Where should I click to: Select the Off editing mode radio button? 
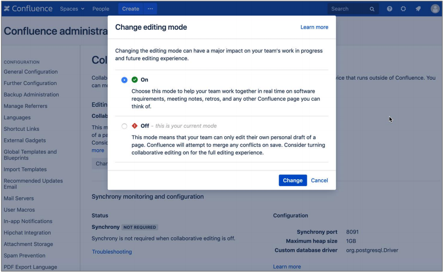[125, 126]
